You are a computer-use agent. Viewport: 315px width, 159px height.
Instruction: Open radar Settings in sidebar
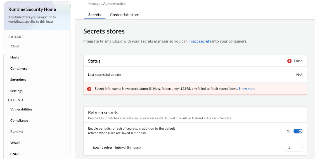[16, 91]
